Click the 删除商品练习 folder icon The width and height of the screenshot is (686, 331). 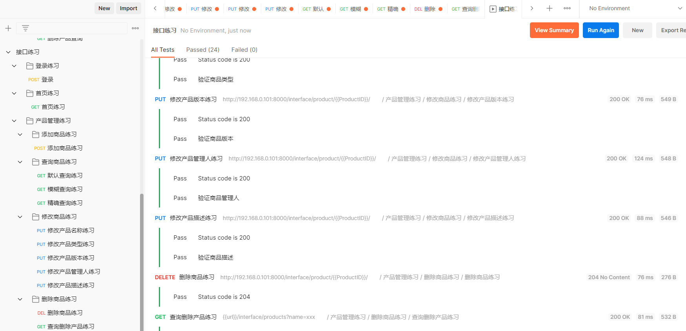tap(36, 299)
